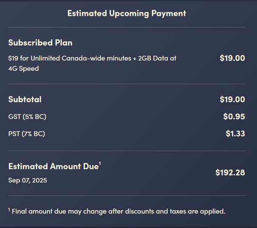Select the $1.33 PST amount
Image resolution: width=257 pixels, height=228 pixels.
[x=235, y=134]
